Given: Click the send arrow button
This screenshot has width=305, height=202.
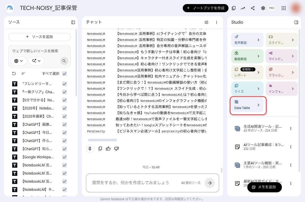Looking at the screenshot, I should pos(210,183).
